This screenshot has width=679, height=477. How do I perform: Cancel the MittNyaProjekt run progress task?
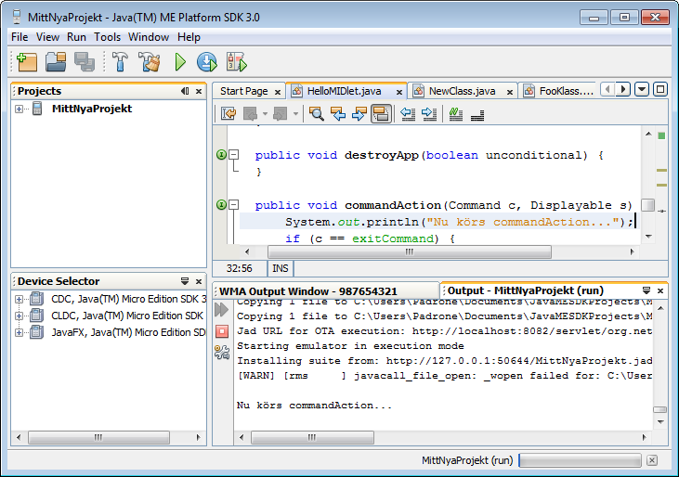[652, 460]
